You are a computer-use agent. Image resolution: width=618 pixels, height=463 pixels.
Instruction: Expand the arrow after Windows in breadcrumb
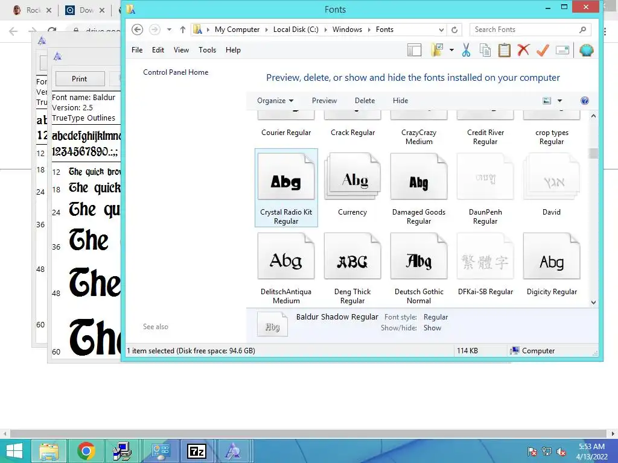(x=369, y=30)
